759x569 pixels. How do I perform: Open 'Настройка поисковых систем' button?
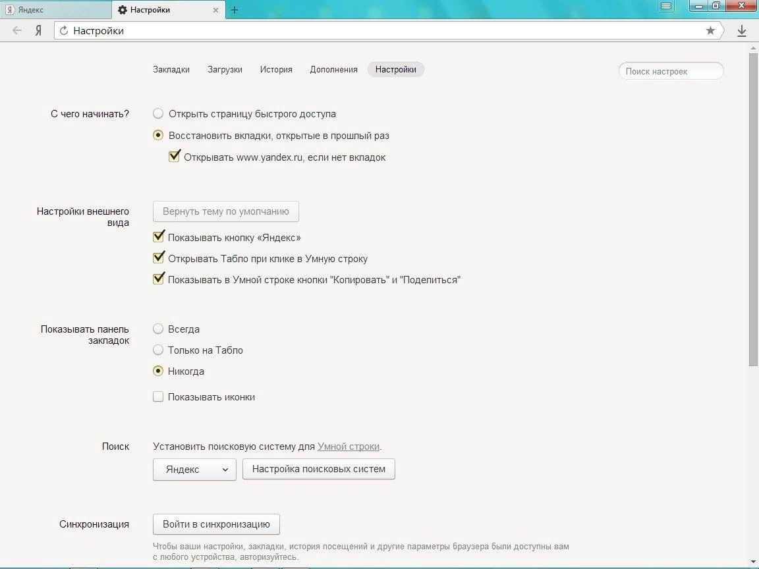318,469
